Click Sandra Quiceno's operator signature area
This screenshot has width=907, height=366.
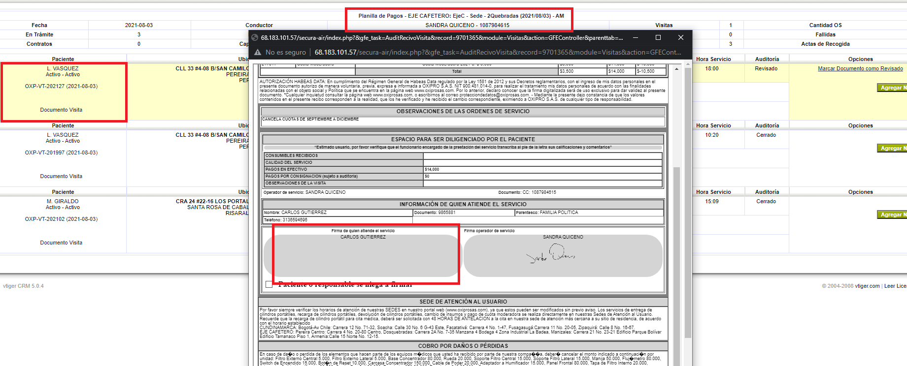(x=563, y=255)
